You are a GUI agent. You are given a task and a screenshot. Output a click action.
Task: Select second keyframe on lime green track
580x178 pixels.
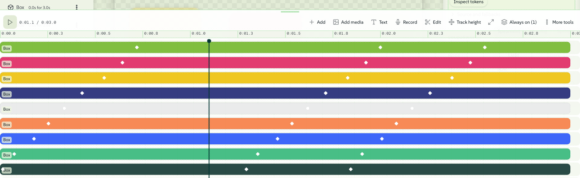click(380, 47)
